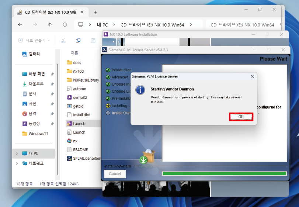Screen dimensions: 299x207
Task: Go back in File Explorer
Action: click(20, 24)
